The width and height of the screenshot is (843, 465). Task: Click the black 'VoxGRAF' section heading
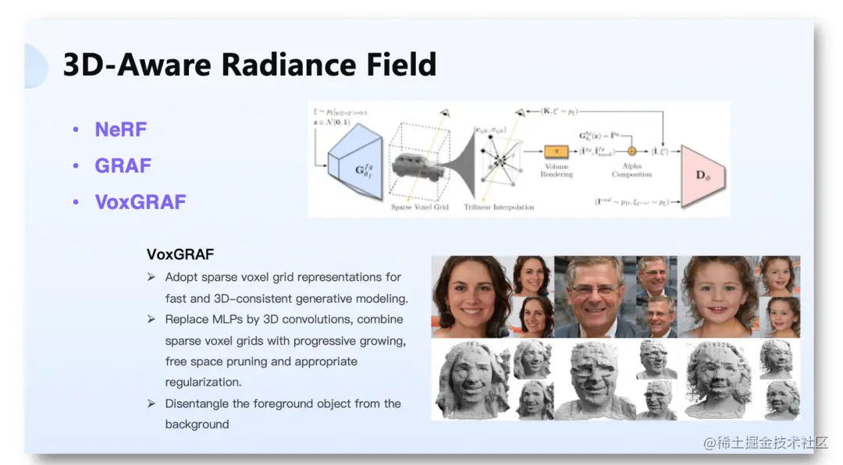(180, 254)
